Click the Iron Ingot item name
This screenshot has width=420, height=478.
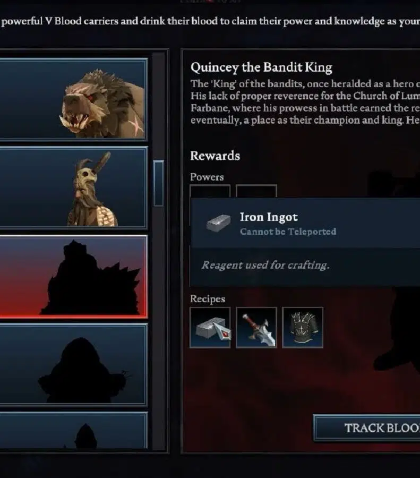click(269, 217)
